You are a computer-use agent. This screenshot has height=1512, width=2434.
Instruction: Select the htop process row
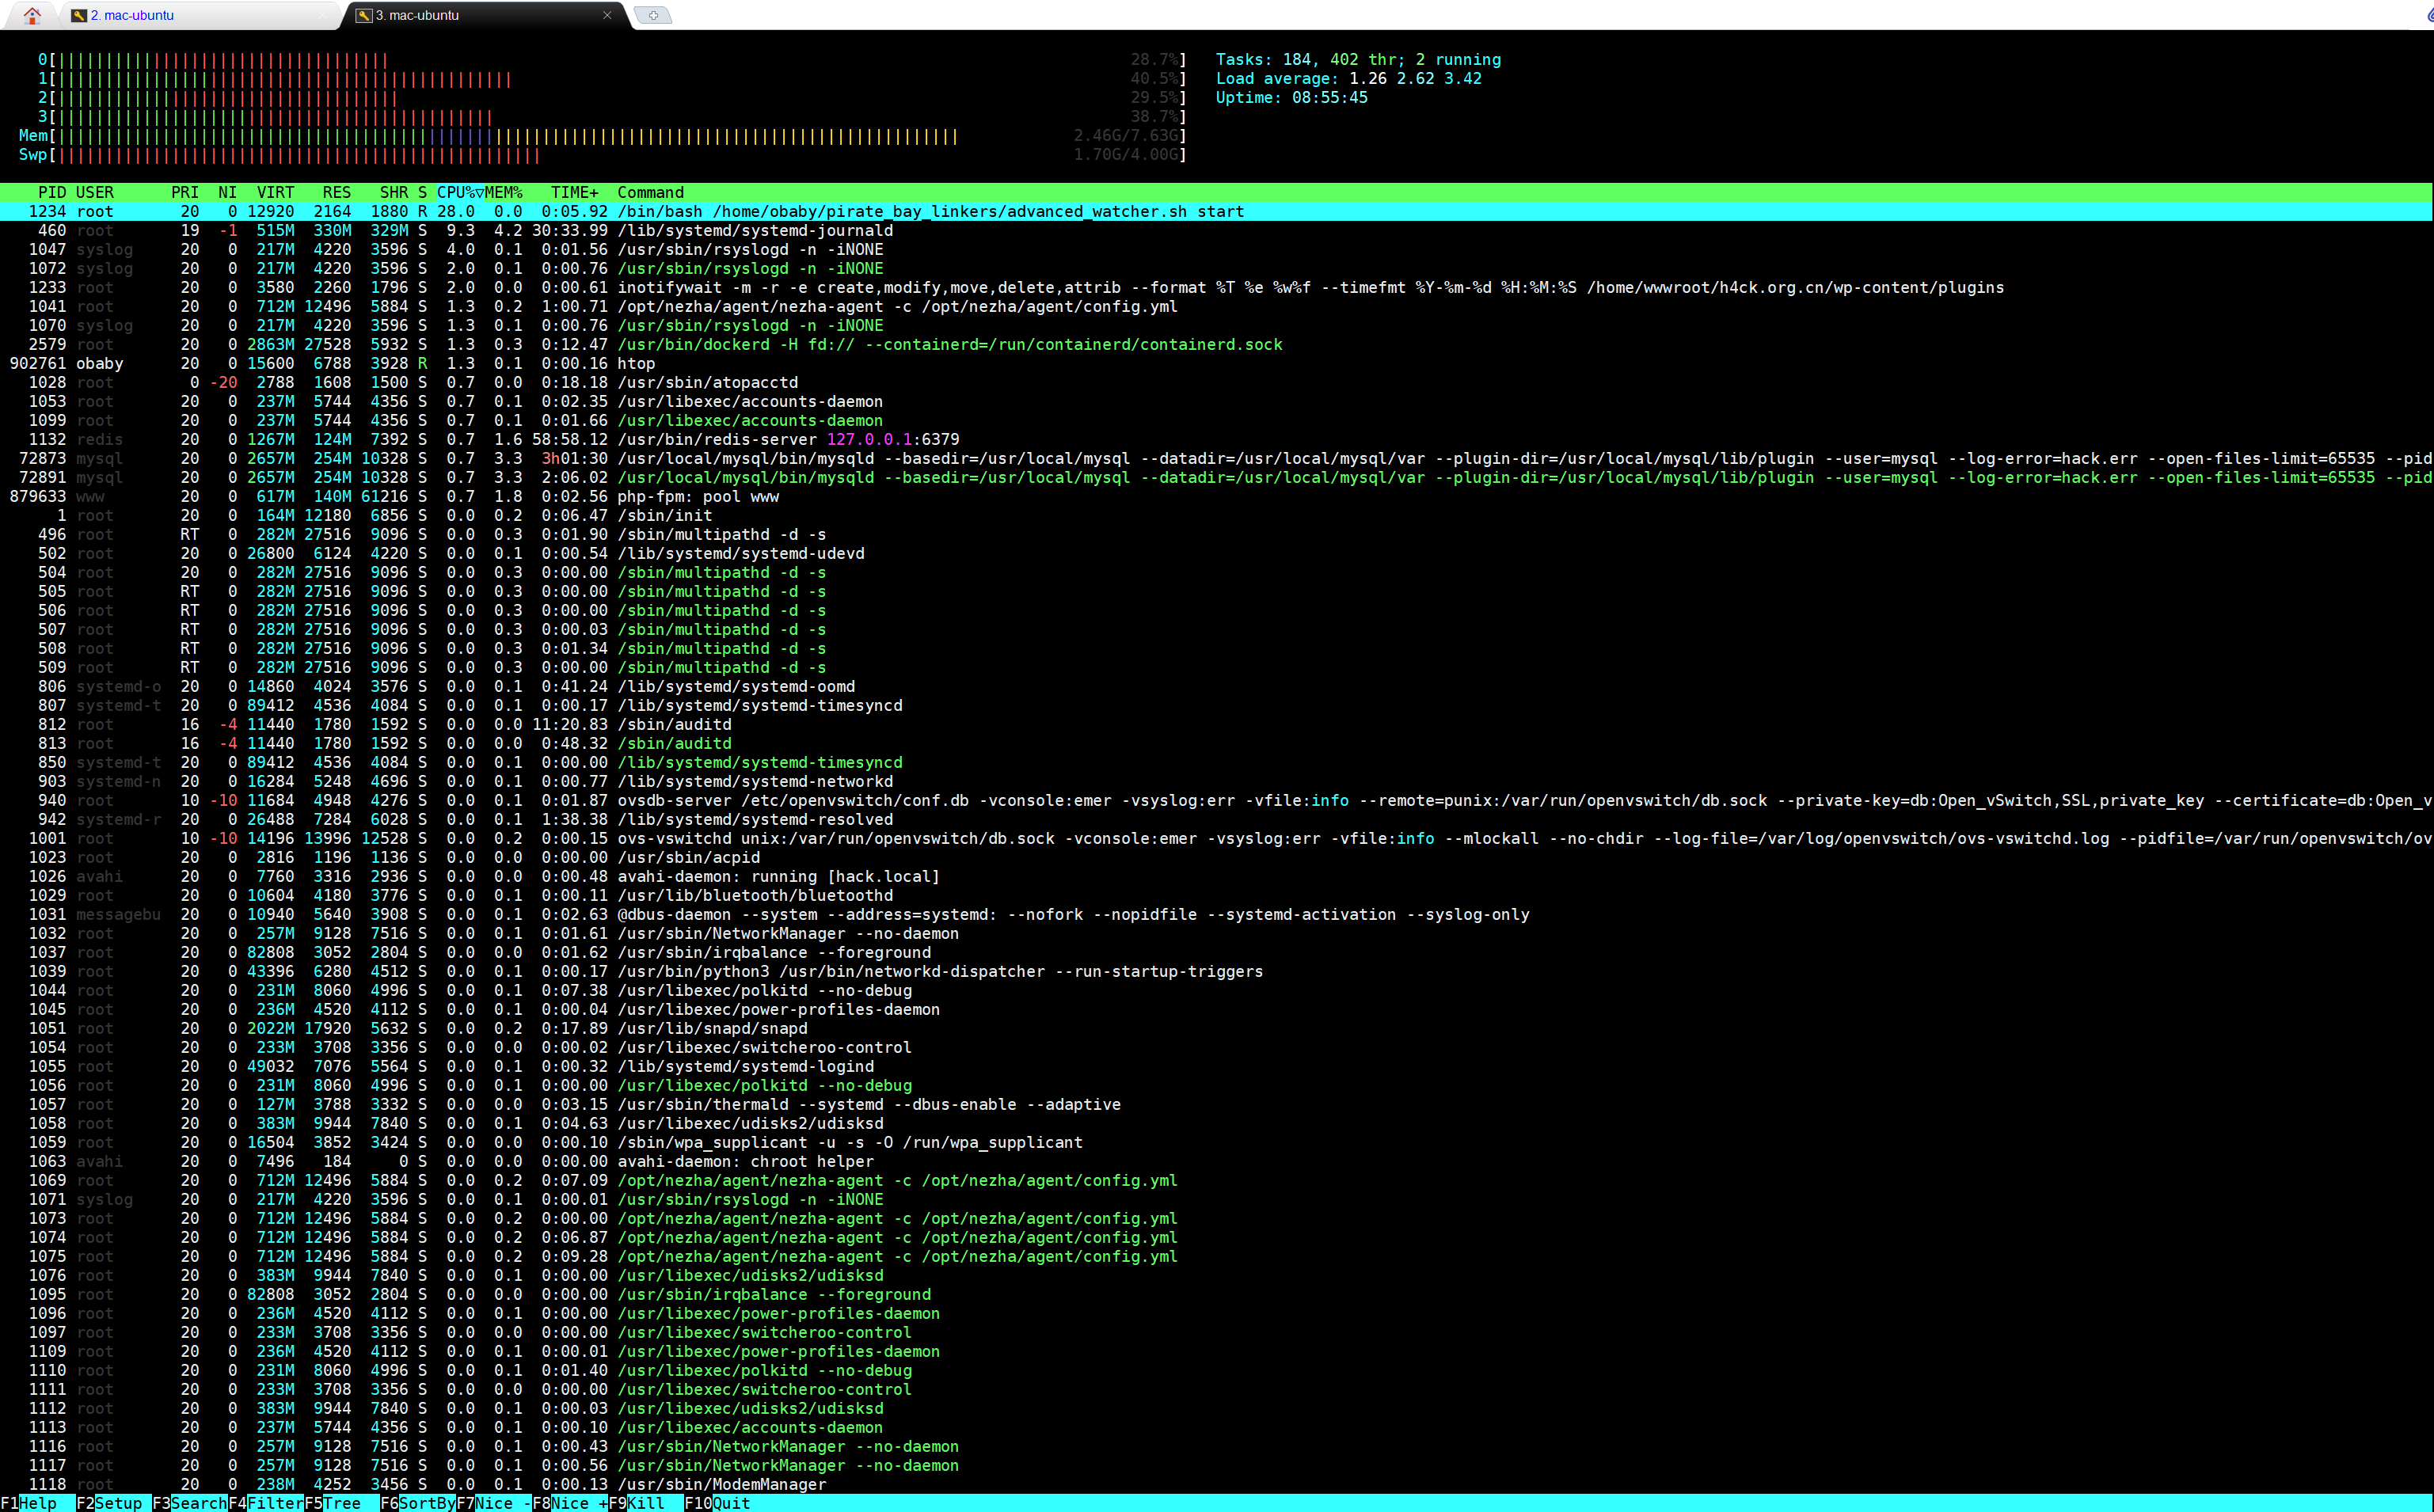[636, 363]
